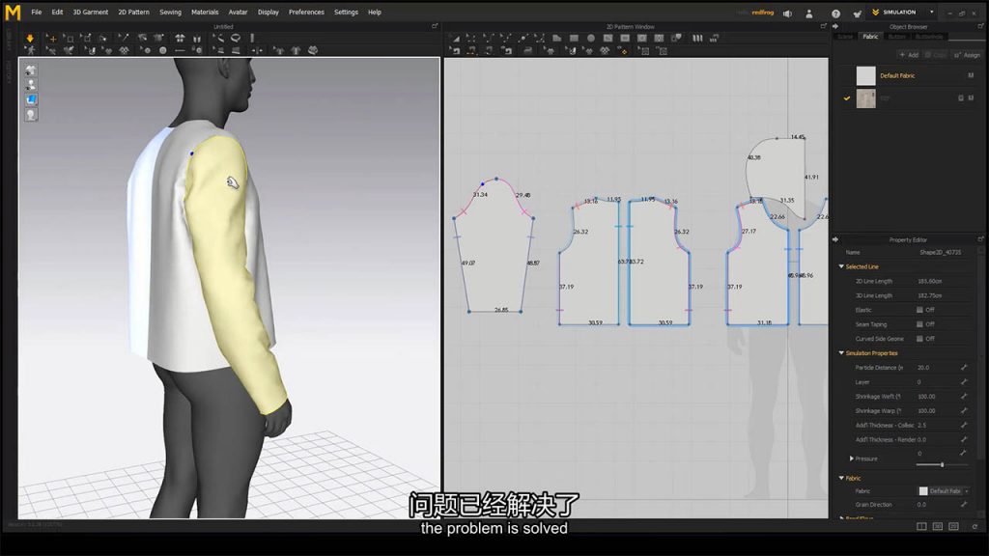Screen dimensions: 989x556
Task: Select the Rectangle pattern tool in 2D toolbar
Action: coord(574,38)
